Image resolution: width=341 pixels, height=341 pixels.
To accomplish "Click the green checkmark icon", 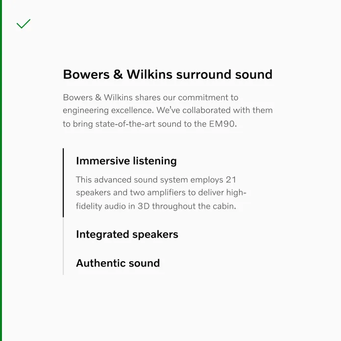I will click(24, 24).
